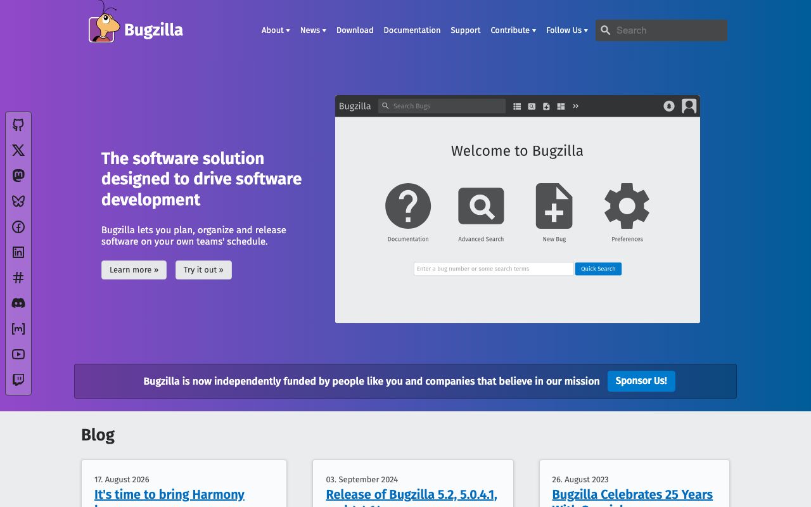Screen dimensions: 811x507
Task: Open the "Bugzilla Celebrates 25 Years" post
Action: [x=632, y=495]
